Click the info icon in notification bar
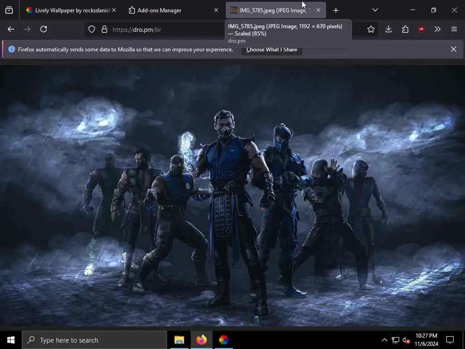Image resolution: width=465 pixels, height=349 pixels. 11,49
